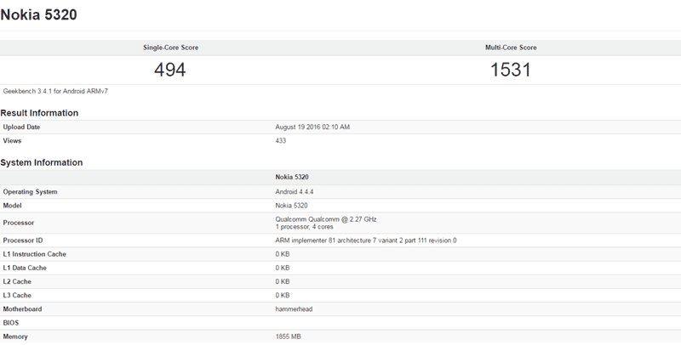Click the System Information heading
Viewport: 681px width, 345px height.
tap(42, 162)
